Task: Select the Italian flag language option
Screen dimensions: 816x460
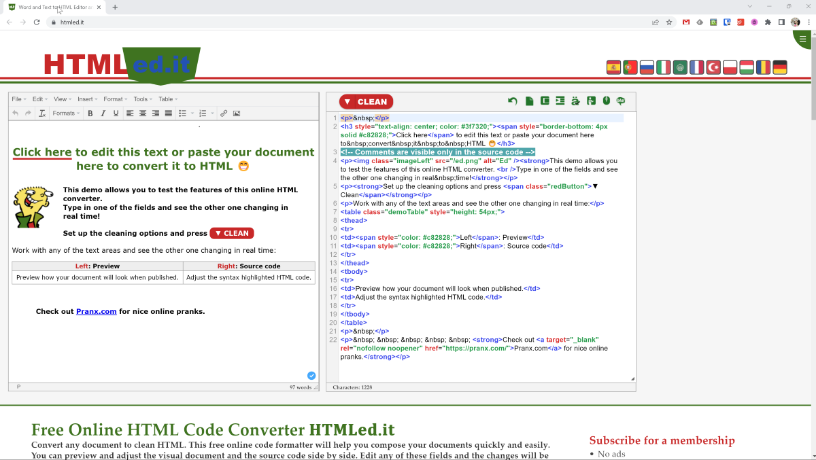Action: [663, 67]
